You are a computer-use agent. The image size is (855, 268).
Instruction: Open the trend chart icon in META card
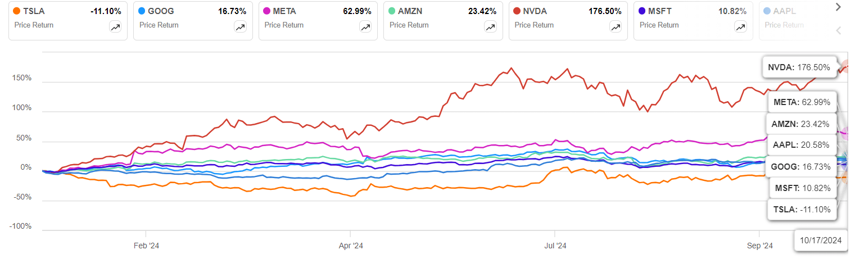[365, 26]
